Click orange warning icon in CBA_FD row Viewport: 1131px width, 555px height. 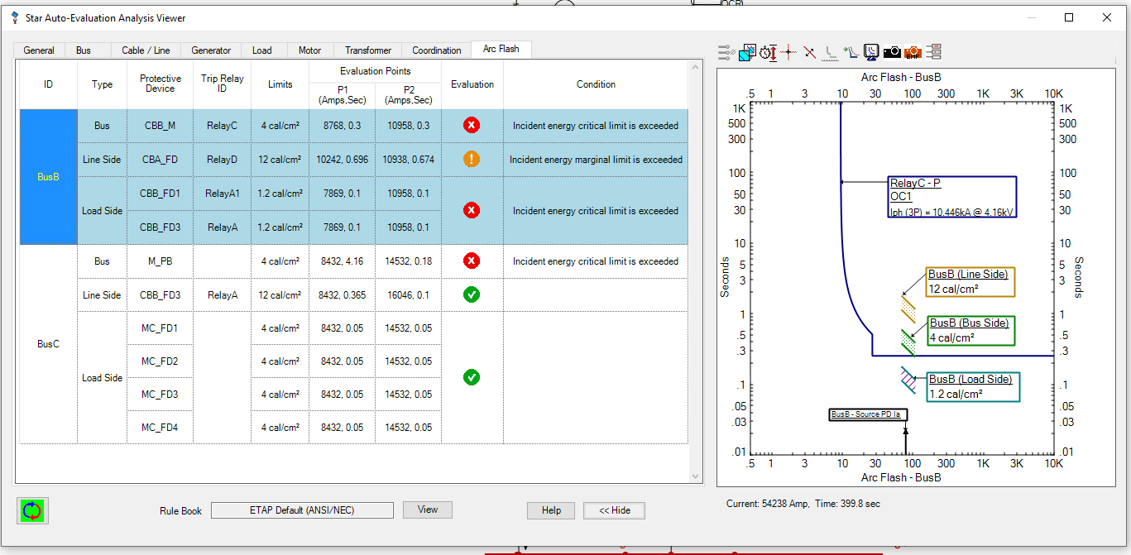[472, 160]
